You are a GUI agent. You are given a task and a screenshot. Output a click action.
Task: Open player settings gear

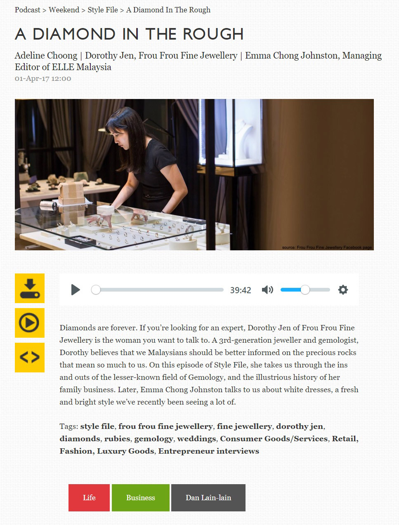343,290
